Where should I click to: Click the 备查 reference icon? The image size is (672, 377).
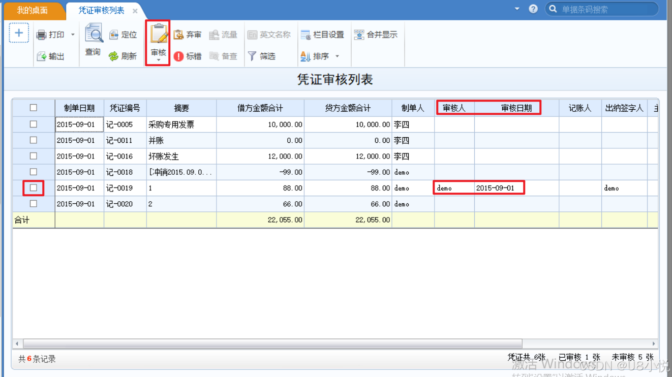(x=214, y=56)
